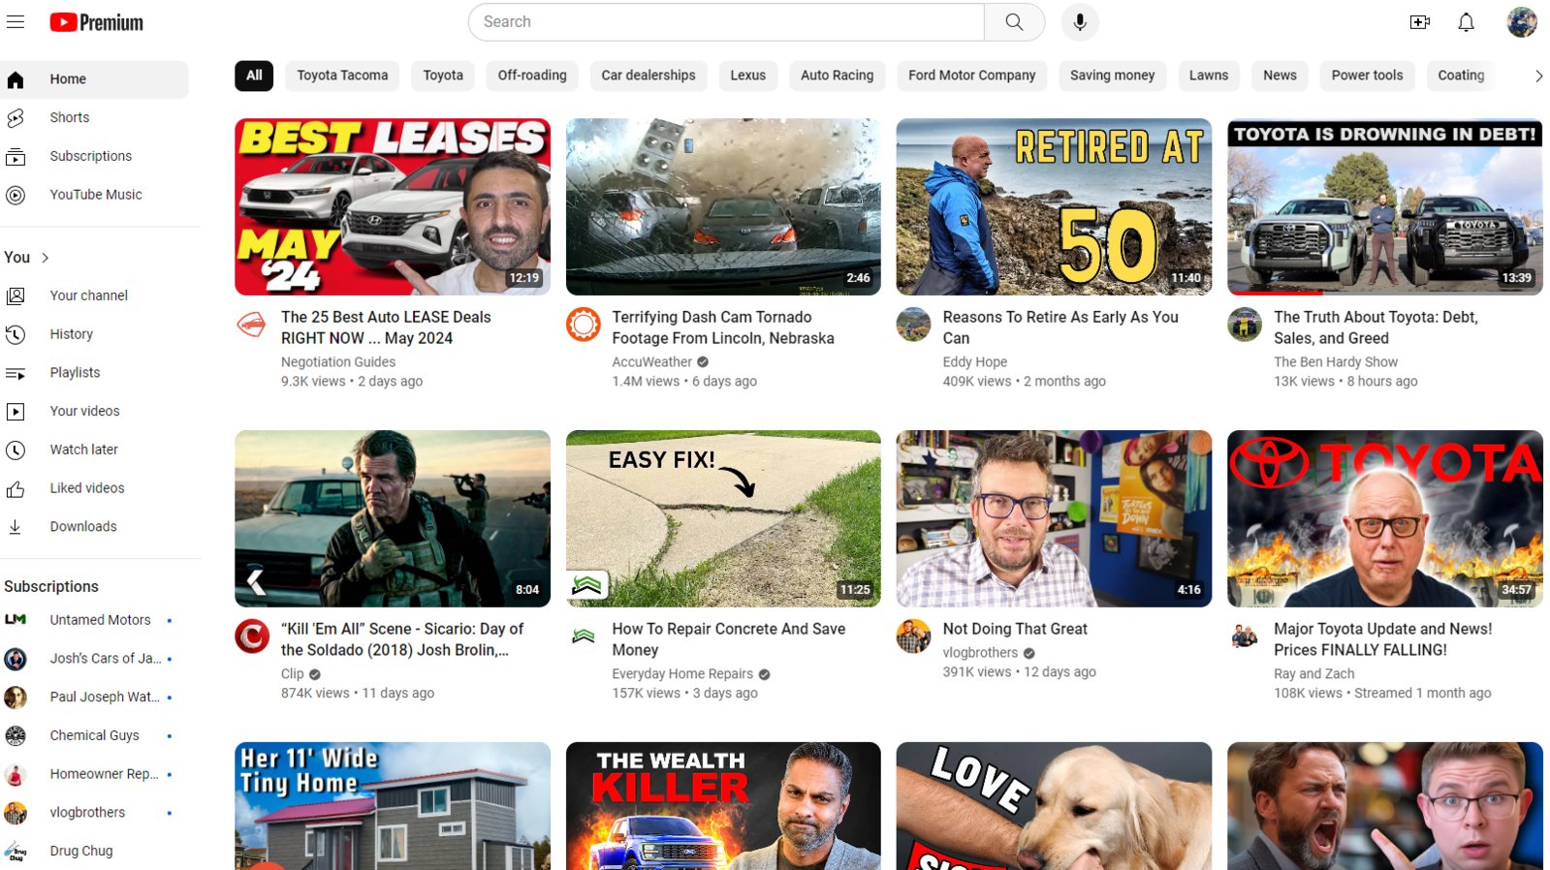Play the Wealth Killer thumbnail

(723, 806)
